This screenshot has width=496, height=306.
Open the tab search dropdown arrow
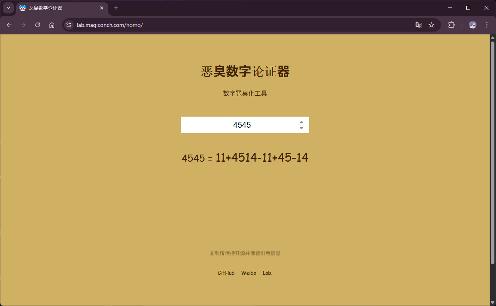pyautogui.click(x=8, y=8)
